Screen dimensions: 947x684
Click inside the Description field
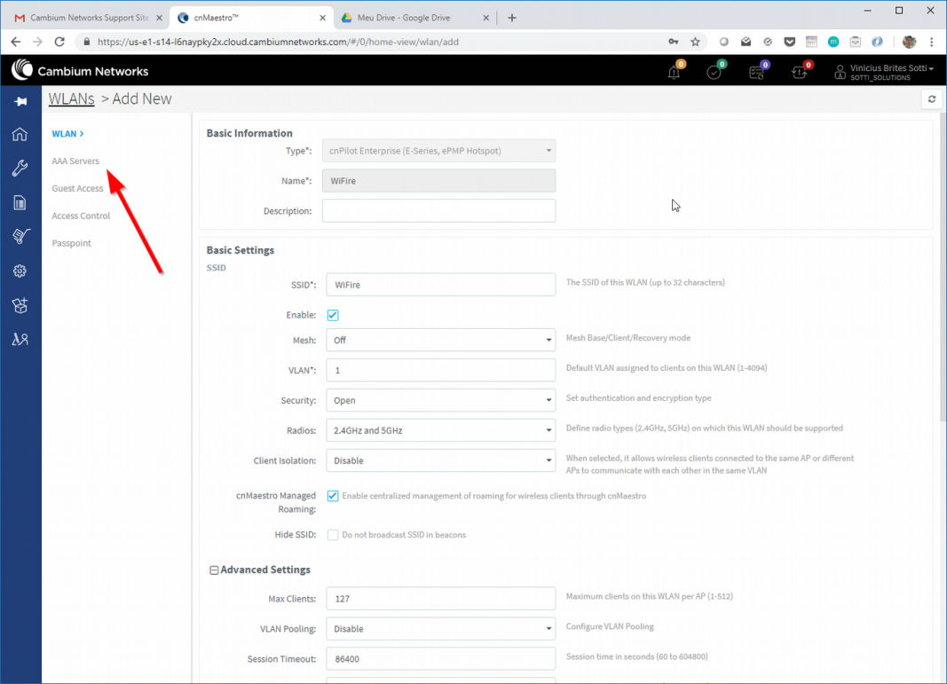440,210
